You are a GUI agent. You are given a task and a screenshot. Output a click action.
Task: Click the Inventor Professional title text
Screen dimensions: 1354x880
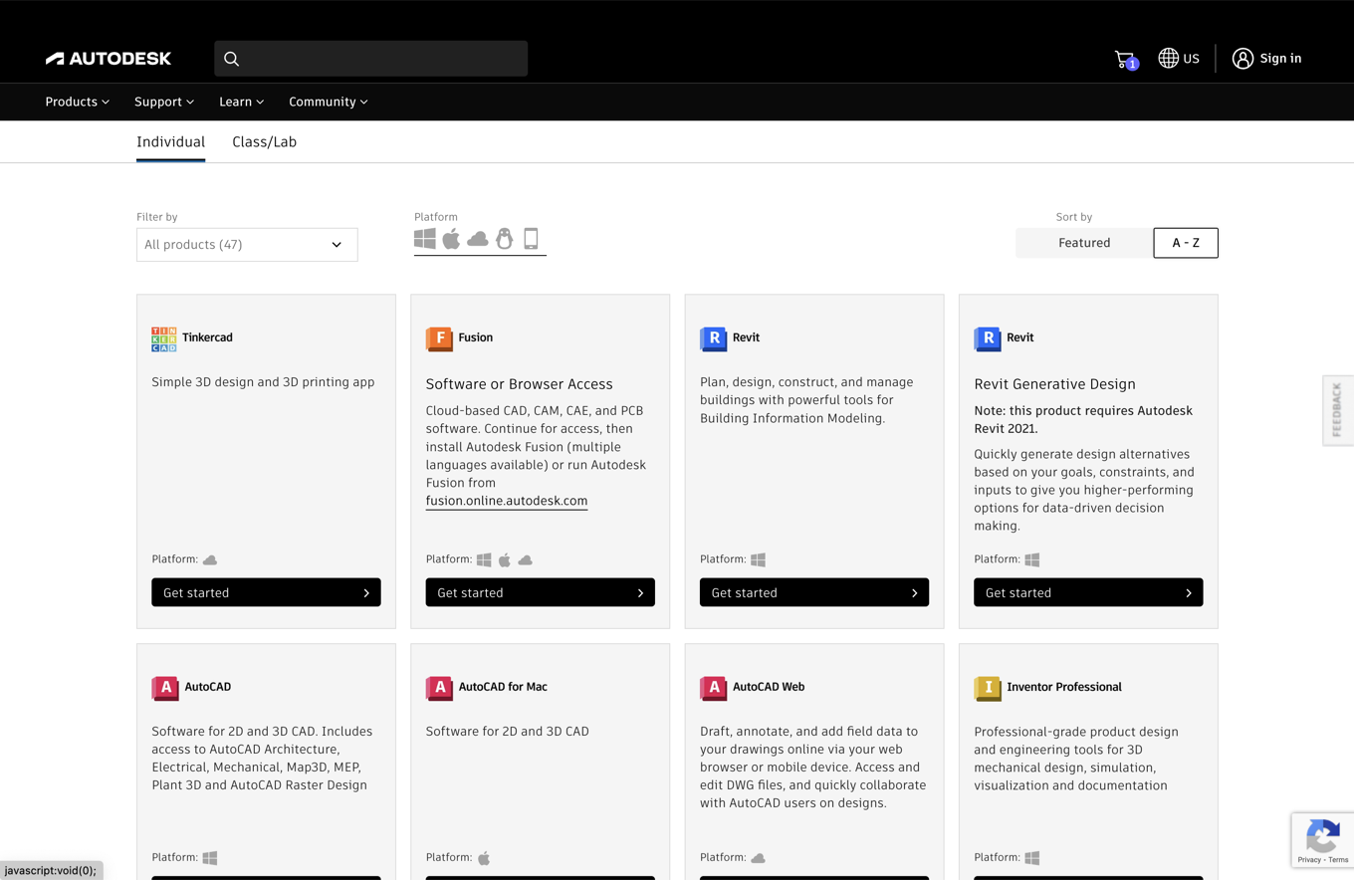click(1064, 687)
